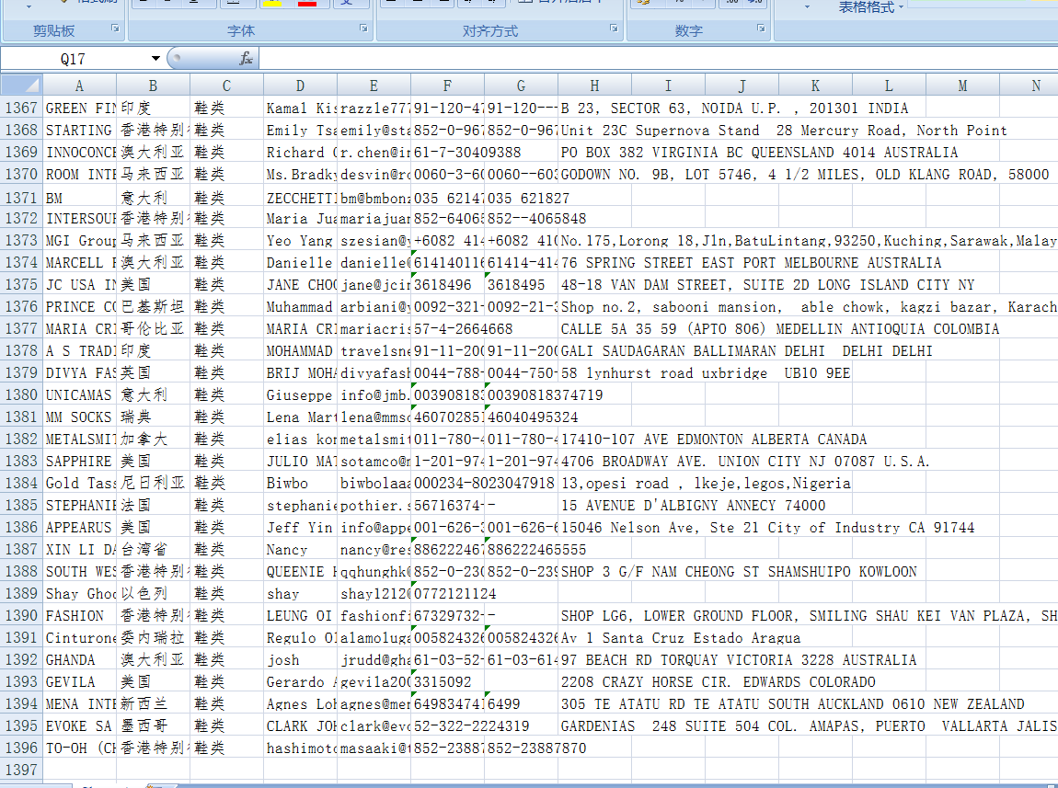Click the GEVILA company name cell
Screen dimensions: 1058x788
coord(79,682)
